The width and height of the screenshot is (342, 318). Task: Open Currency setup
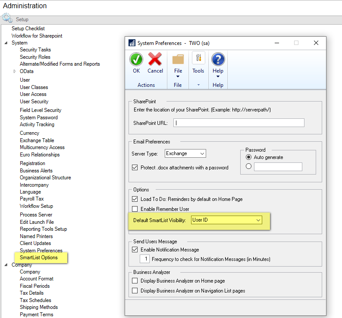(29, 133)
